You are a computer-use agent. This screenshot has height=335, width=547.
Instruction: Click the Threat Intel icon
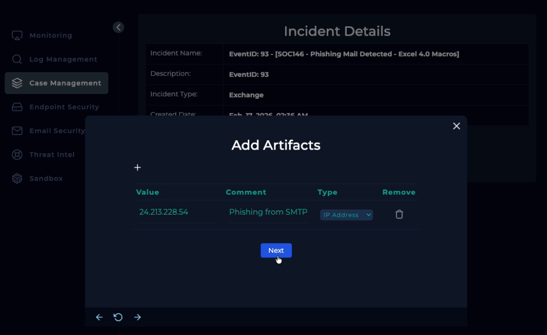(17, 155)
